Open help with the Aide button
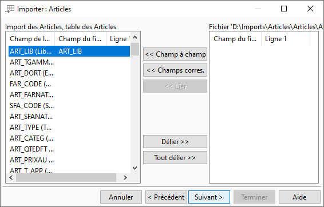Image resolution: width=324 pixels, height=207 pixels. click(299, 197)
